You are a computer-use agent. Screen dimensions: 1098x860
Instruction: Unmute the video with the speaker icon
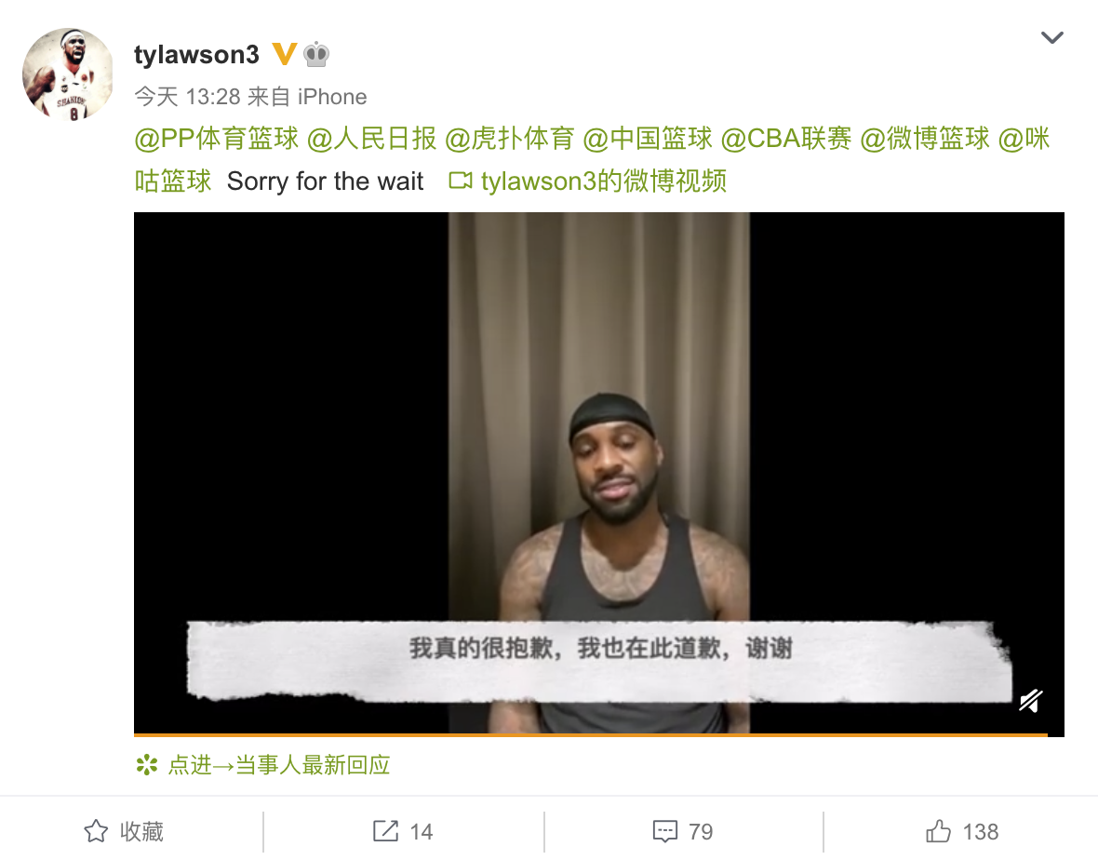click(x=1031, y=700)
